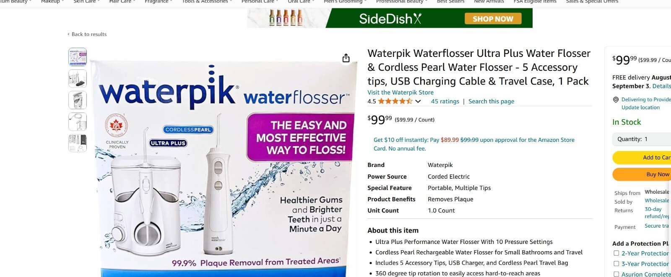The height and width of the screenshot is (277, 671).
Task: Open the 45 ratings link
Action: click(x=445, y=101)
